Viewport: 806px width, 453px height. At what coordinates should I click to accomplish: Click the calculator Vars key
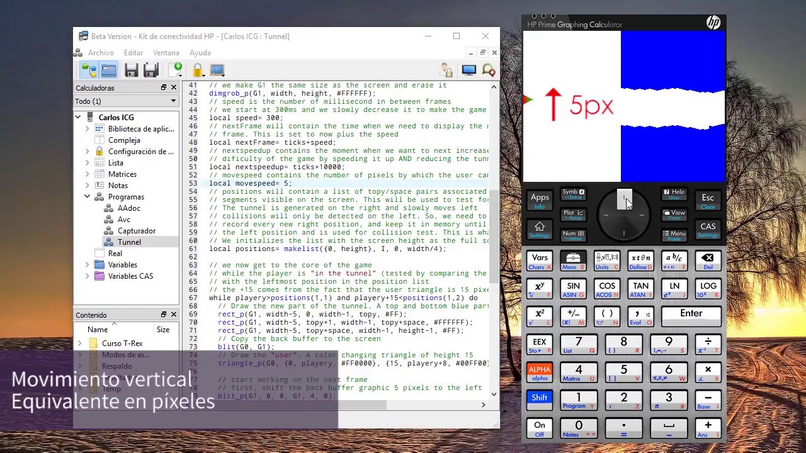(540, 260)
